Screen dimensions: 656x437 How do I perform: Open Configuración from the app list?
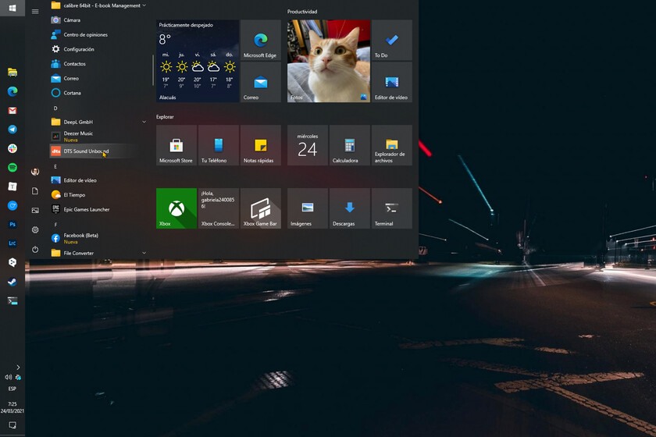point(98,49)
